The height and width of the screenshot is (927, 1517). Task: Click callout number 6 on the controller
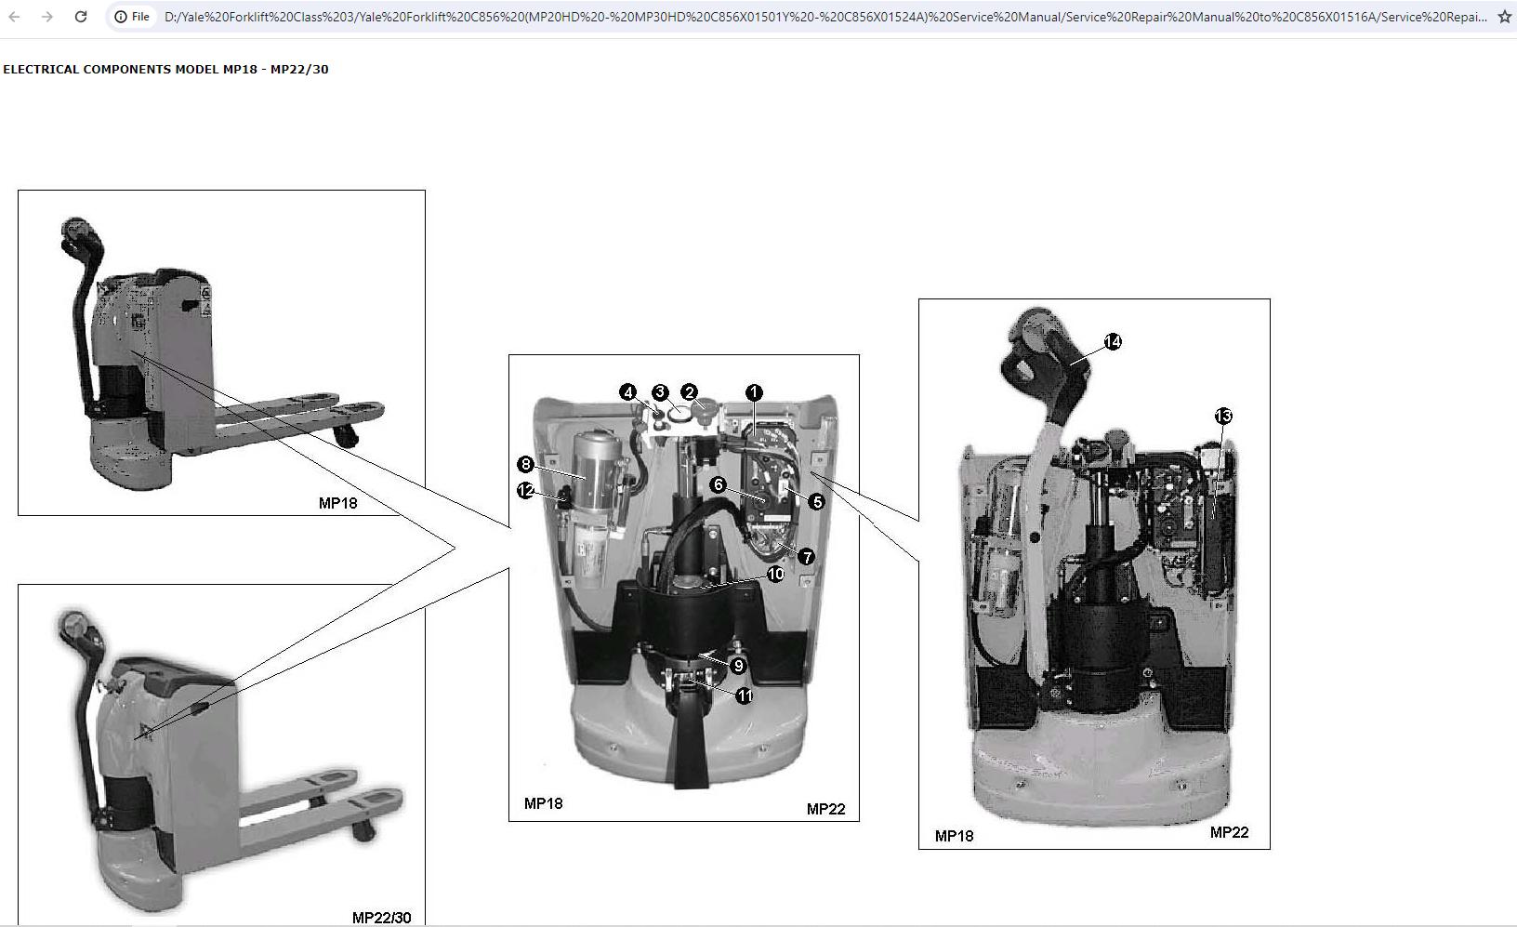(718, 484)
